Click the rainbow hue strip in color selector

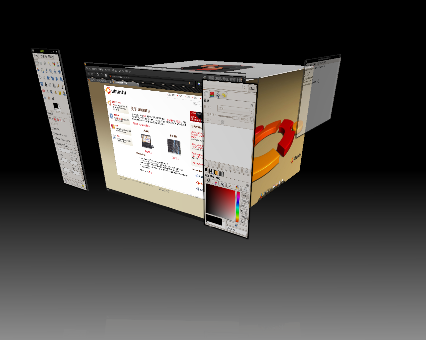pos(238,207)
